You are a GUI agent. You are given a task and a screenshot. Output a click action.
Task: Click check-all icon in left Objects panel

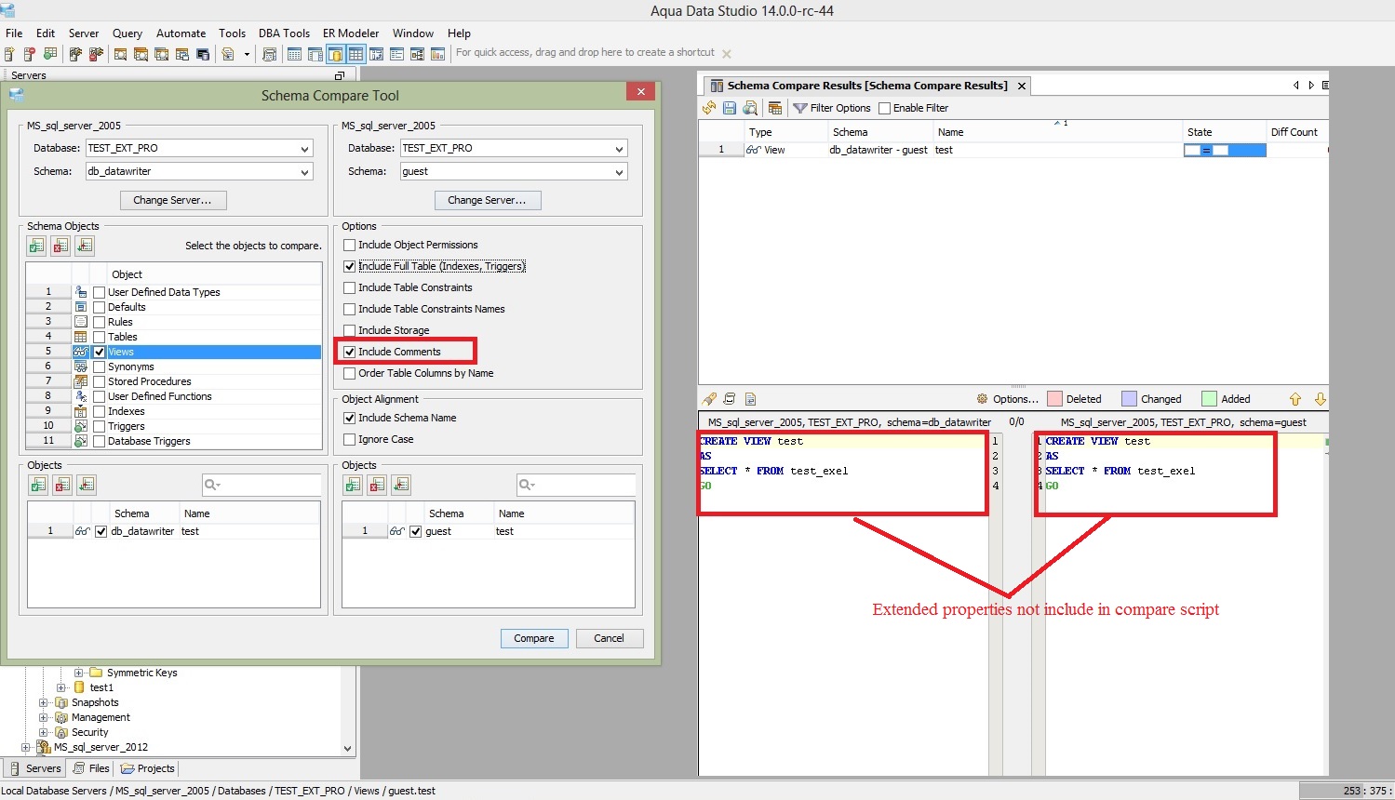point(38,485)
